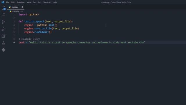This screenshot has width=186, height=105.
Task: Click main.py in the breadcrumb
Action: (16, 11)
